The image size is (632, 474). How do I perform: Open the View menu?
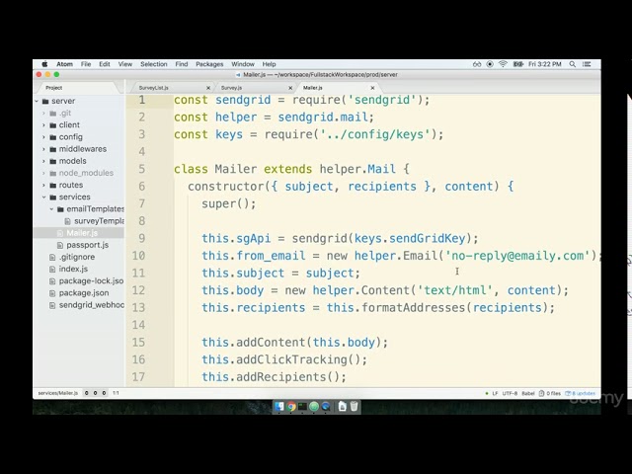[125, 64]
